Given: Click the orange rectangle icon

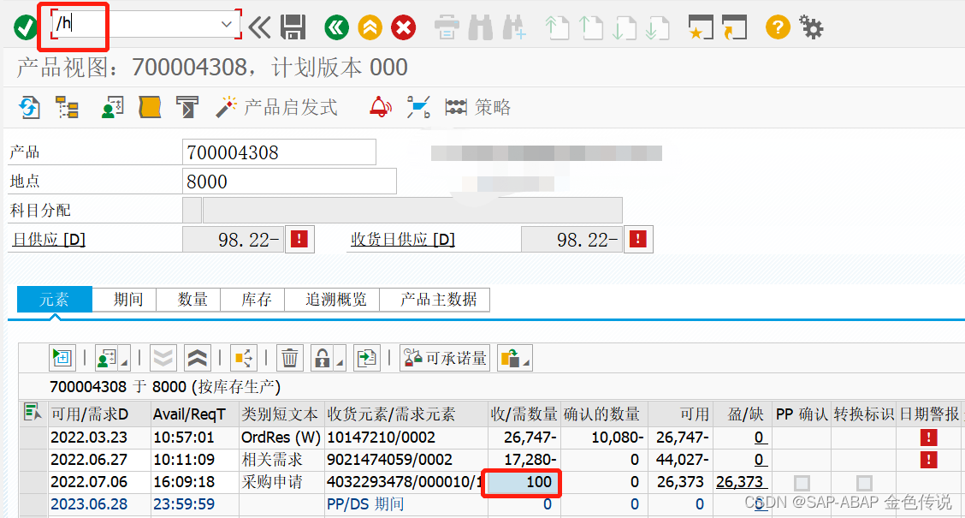Looking at the screenshot, I should (x=150, y=107).
